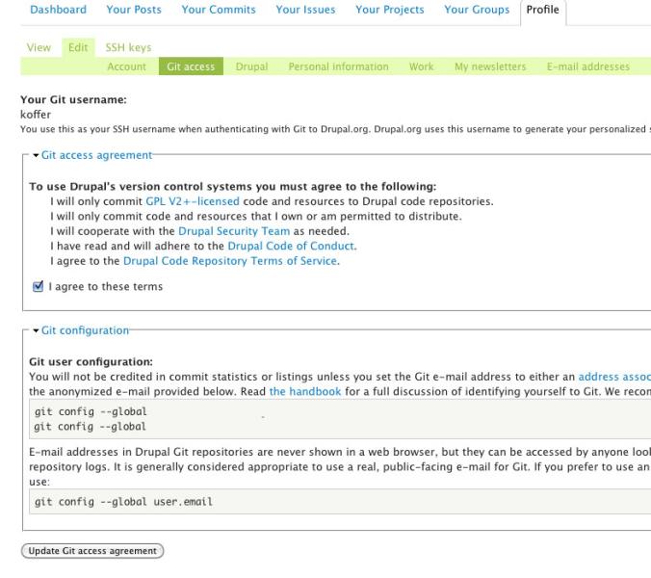This screenshot has height=578, width=651.
Task: Follow the Drupal Security Team link
Action: pos(234,231)
